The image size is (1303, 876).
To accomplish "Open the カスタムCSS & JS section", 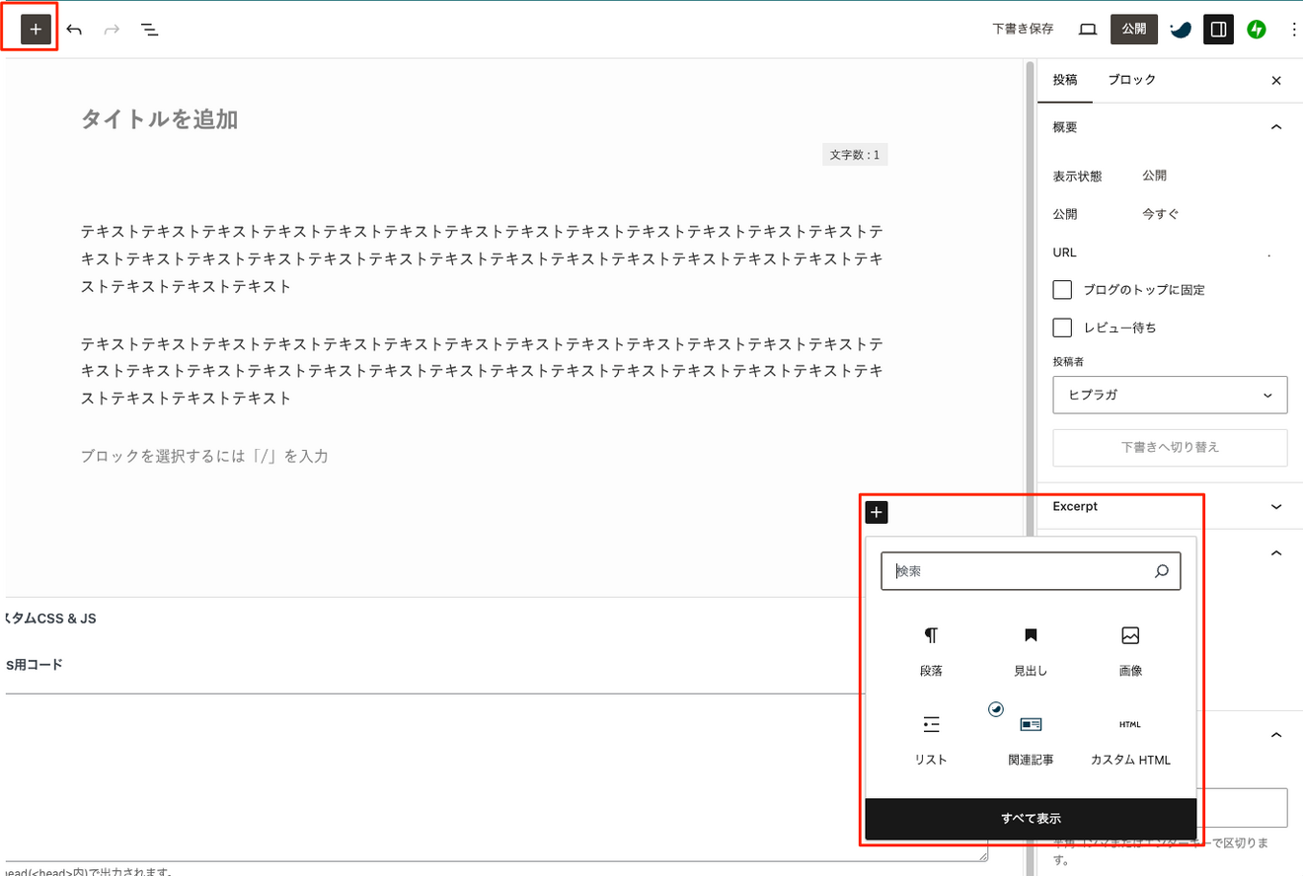I will point(49,619).
